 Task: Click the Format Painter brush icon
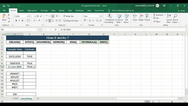(x=9, y=21)
